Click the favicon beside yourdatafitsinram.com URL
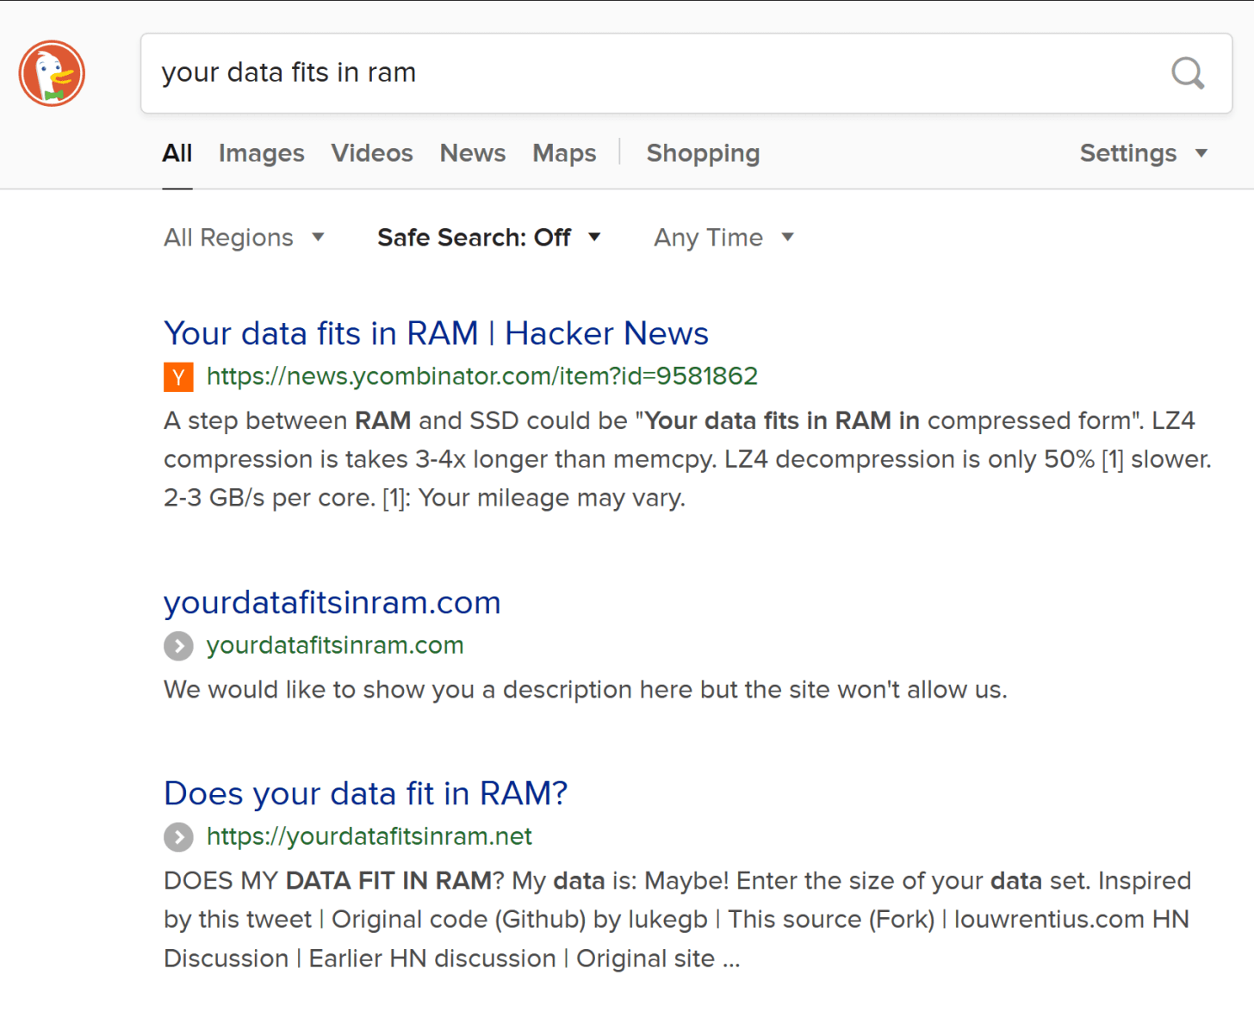1254x1018 pixels. (178, 646)
